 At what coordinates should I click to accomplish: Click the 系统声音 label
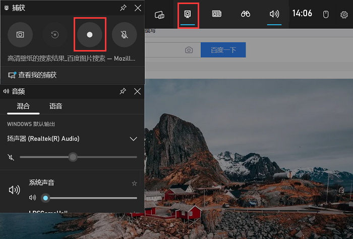pos(41,182)
